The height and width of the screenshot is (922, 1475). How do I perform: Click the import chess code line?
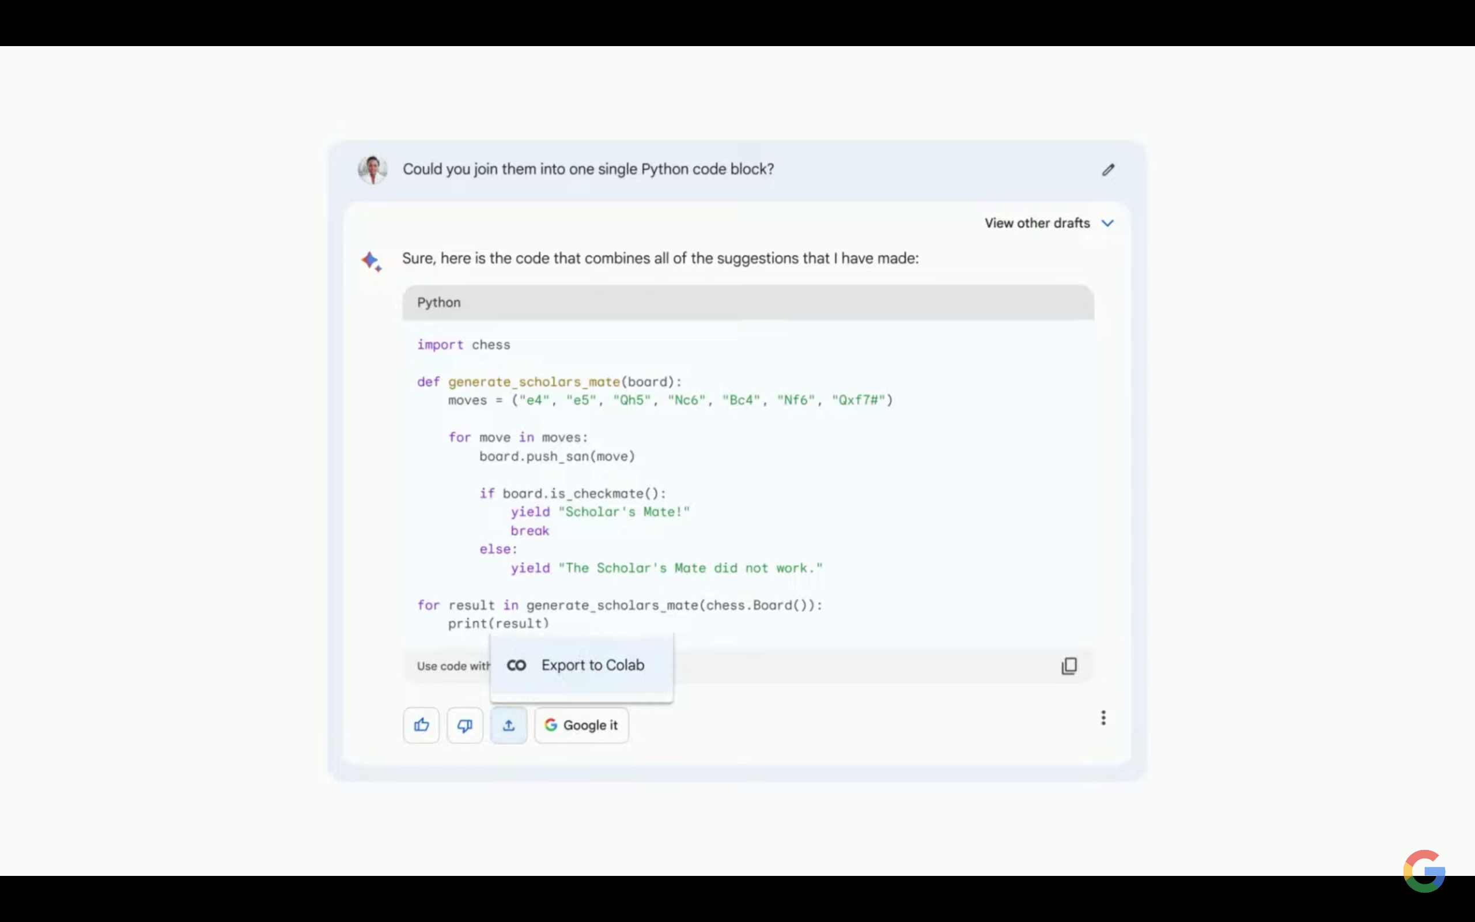click(464, 345)
